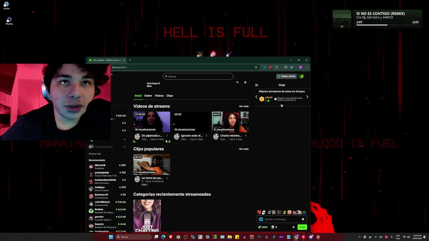429x241 pixels.
Task: Open Brave browser from the taskbar
Action: pyautogui.click(x=171, y=237)
